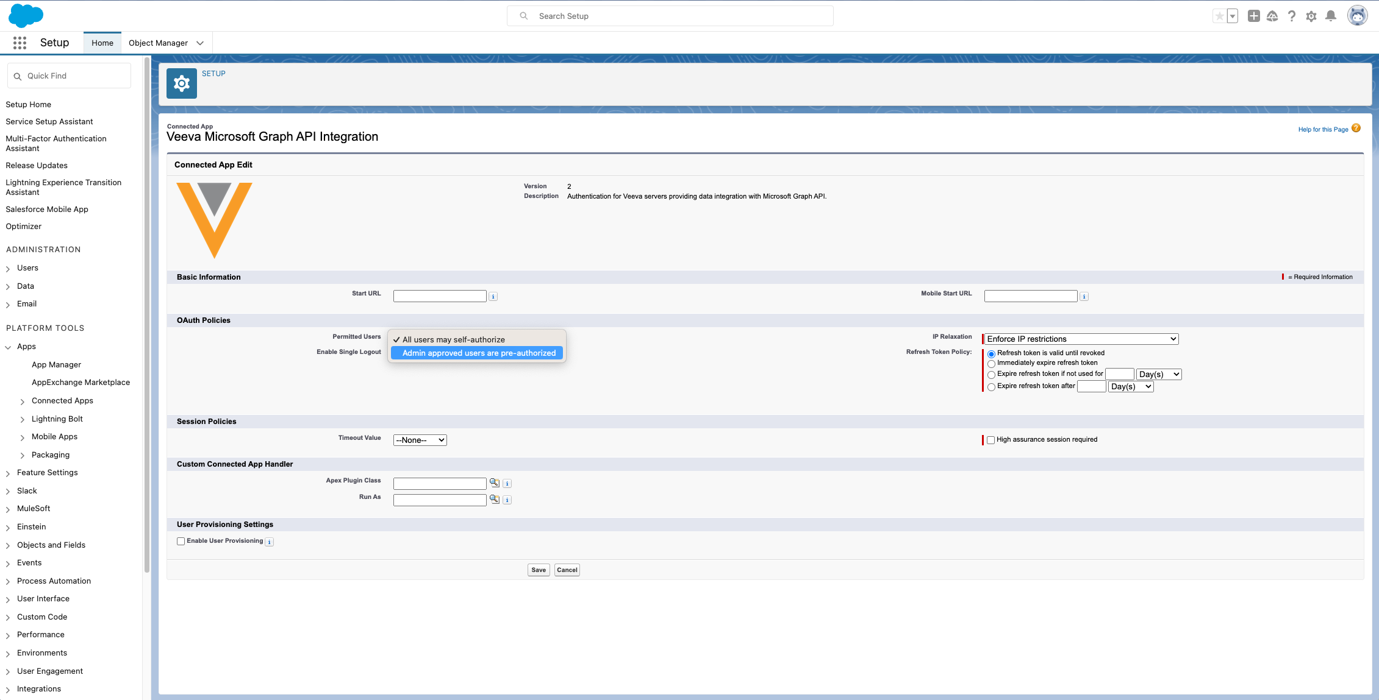
Task: Select Immediately expire refresh token radio
Action: 992,364
